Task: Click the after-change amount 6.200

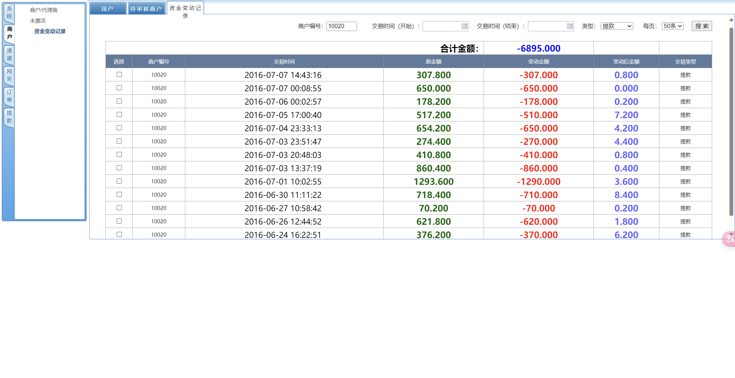Action: click(x=626, y=235)
